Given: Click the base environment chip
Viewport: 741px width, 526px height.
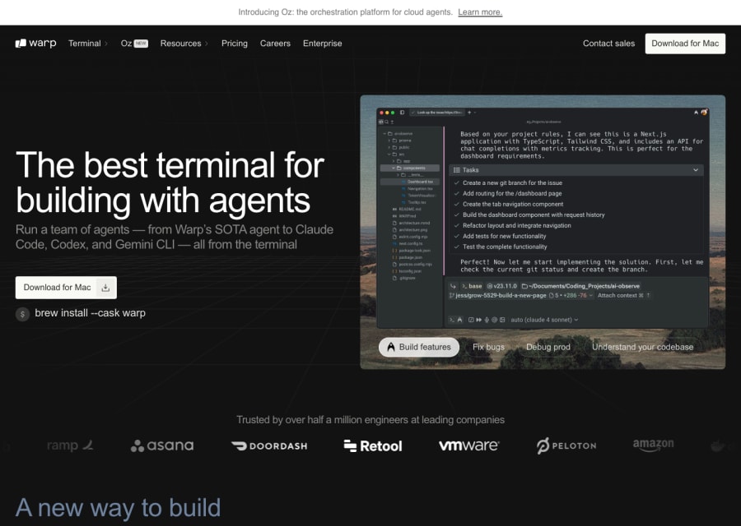Looking at the screenshot, I should [472, 286].
